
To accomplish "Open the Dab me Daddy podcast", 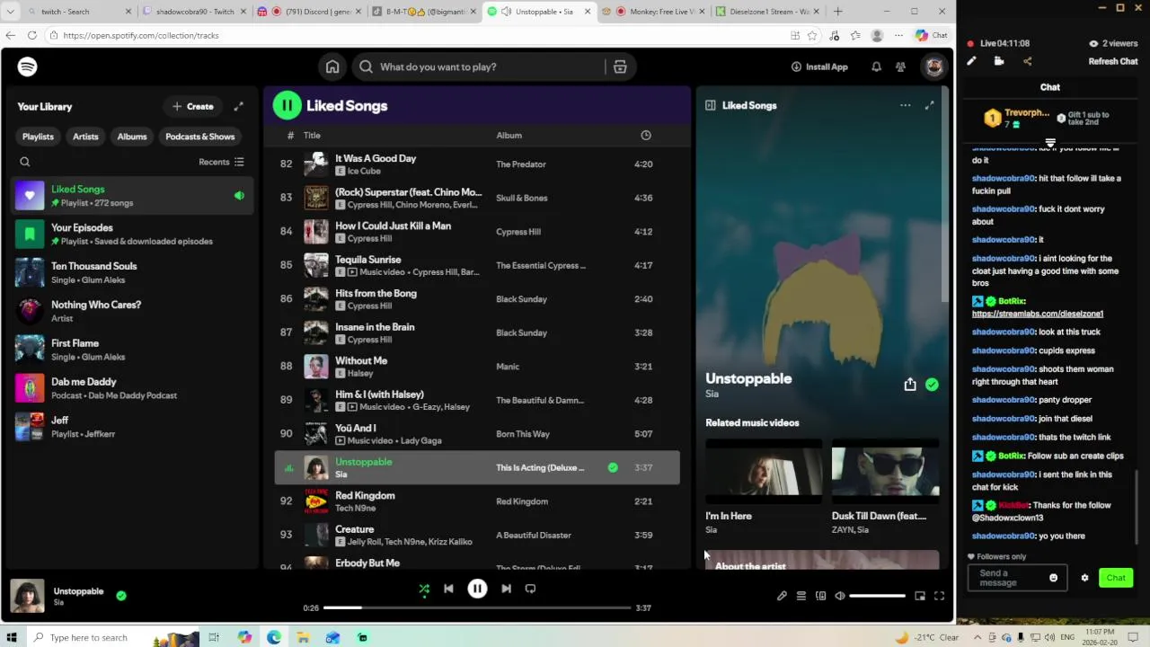I will (x=133, y=388).
